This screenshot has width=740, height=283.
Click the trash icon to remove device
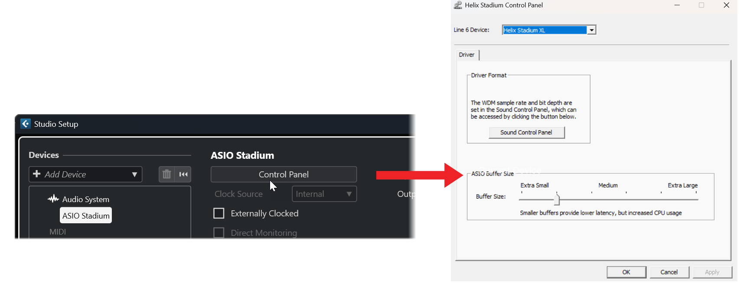(166, 174)
